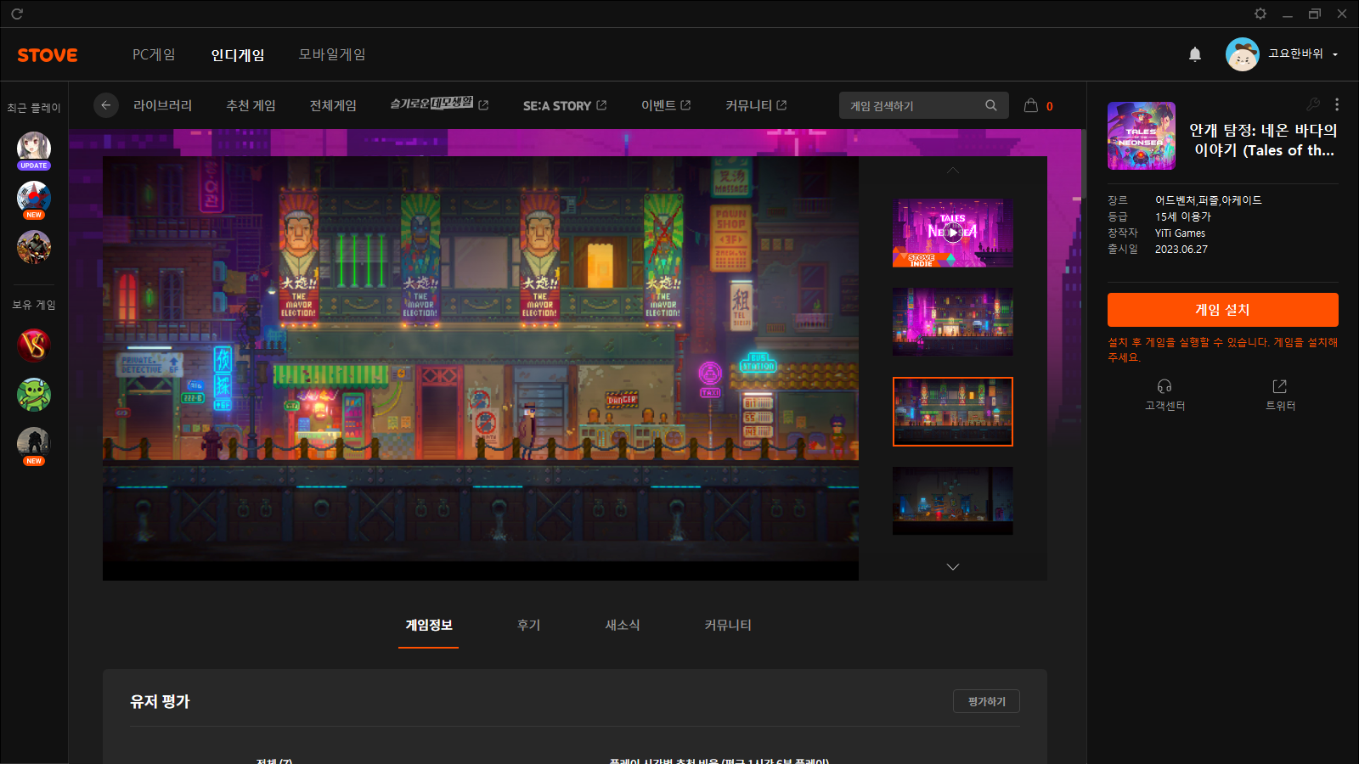This screenshot has width=1359, height=764.
Task: Open the three-dot more options menu
Action: tap(1337, 104)
